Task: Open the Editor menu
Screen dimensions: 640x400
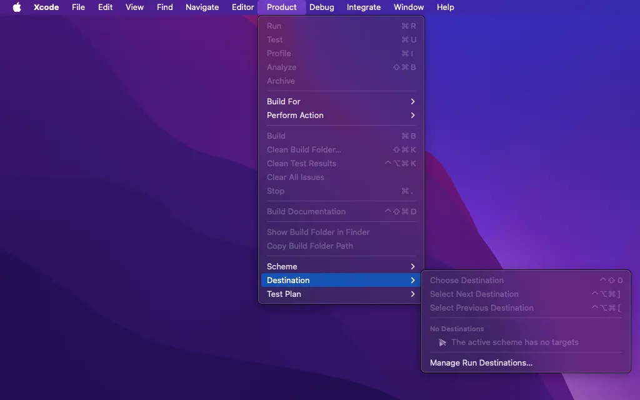Action: pyautogui.click(x=243, y=7)
